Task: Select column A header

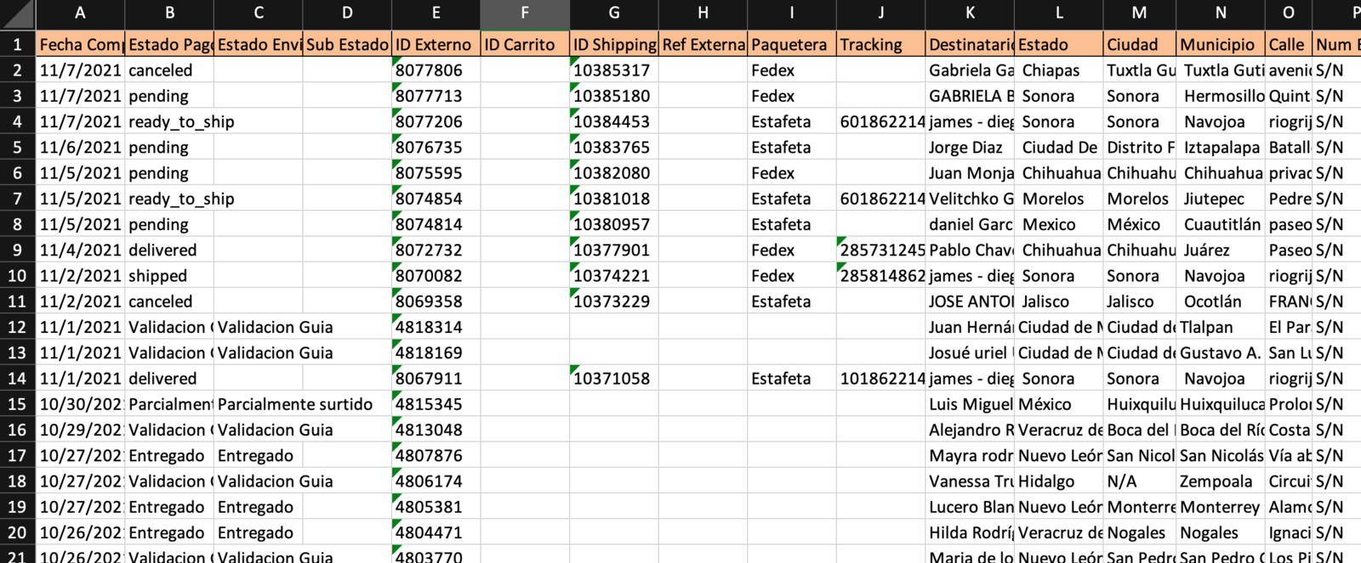Action: pyautogui.click(x=80, y=14)
